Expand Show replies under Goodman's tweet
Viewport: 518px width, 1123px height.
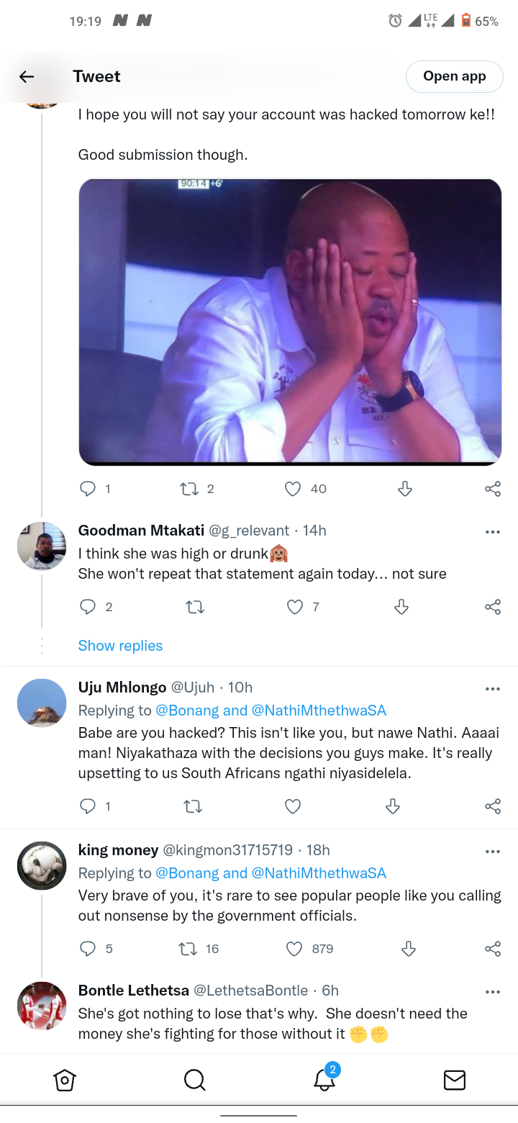point(120,646)
